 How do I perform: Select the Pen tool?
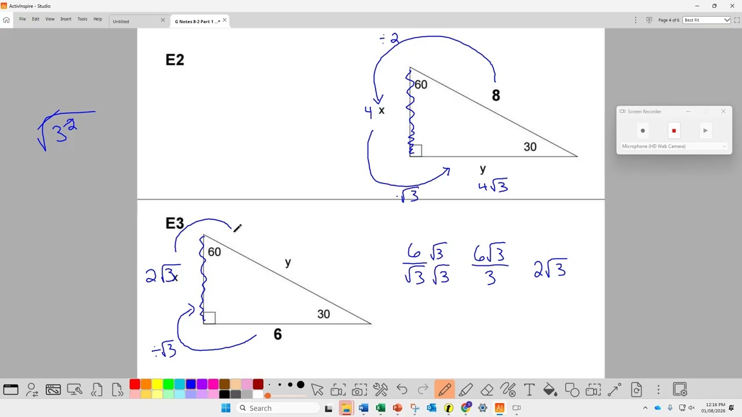(445, 390)
